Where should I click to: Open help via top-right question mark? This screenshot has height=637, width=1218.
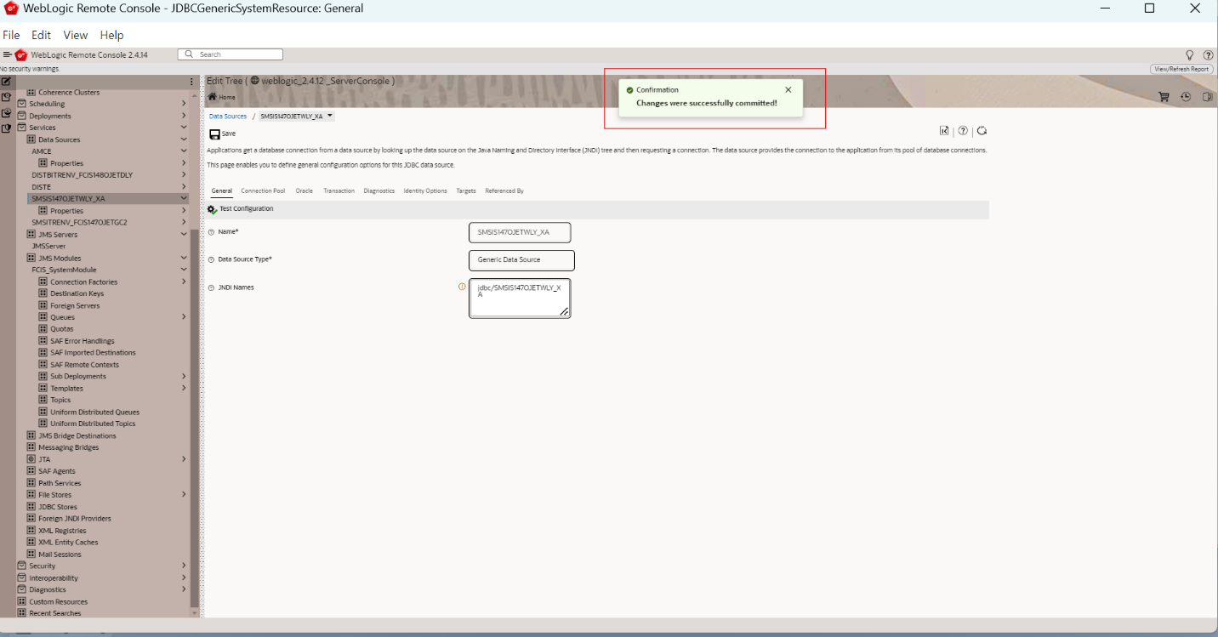coord(1208,54)
